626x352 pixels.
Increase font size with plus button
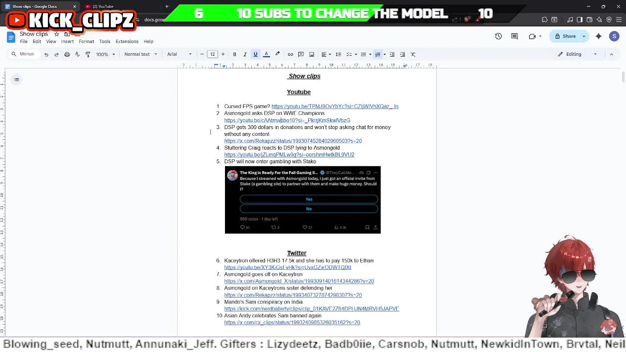(x=223, y=54)
